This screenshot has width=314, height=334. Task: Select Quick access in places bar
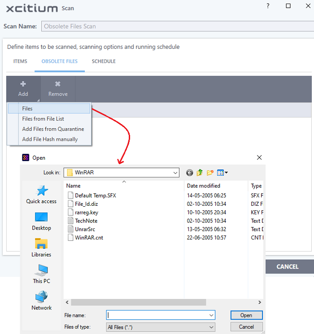click(41, 195)
